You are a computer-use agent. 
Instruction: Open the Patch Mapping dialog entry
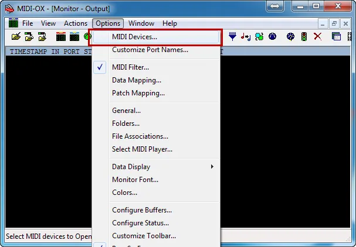click(138, 93)
